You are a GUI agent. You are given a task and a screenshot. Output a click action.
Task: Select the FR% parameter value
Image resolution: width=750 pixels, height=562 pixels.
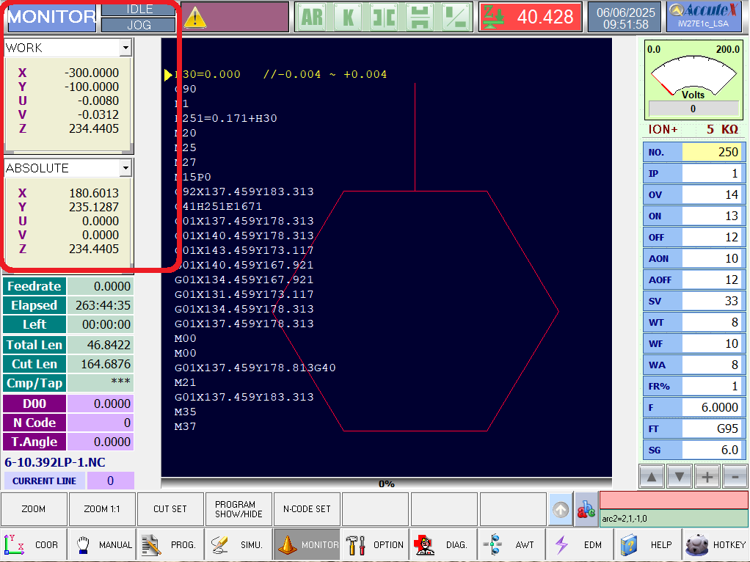point(711,386)
